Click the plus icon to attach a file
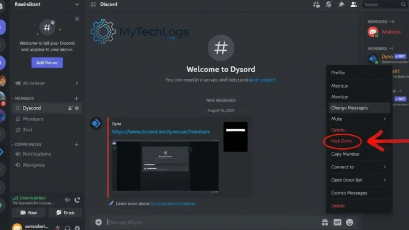This screenshot has width=409, height=230. [98, 222]
